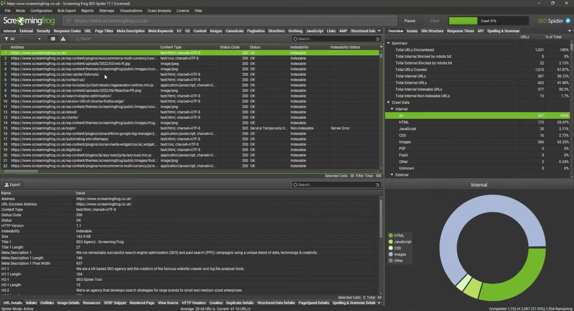This screenshot has width=574, height=311.
Task: Click the plus icon to add table columns
Action: [x=381, y=47]
